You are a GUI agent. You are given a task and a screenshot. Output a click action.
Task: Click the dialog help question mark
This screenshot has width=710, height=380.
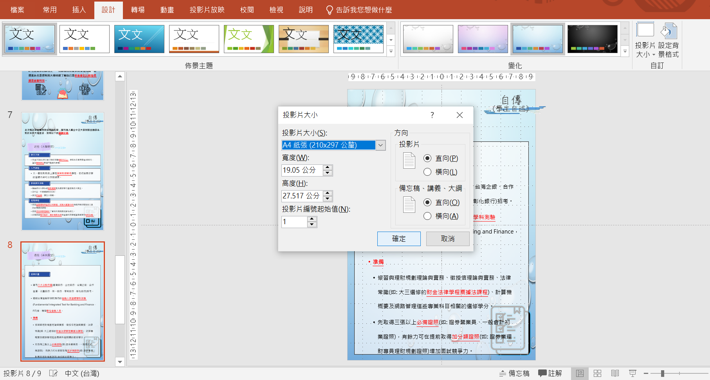(x=432, y=115)
